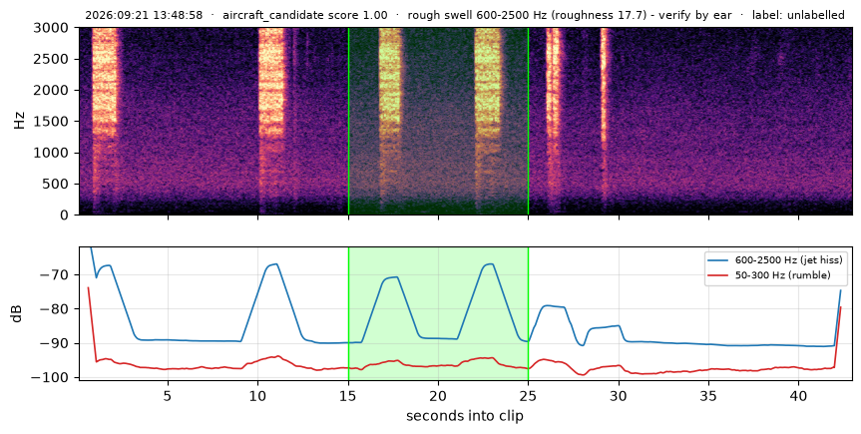Click the 'aircraft_candidate score 1.00' title text
This screenshot has width=861, height=434.
click(304, 15)
